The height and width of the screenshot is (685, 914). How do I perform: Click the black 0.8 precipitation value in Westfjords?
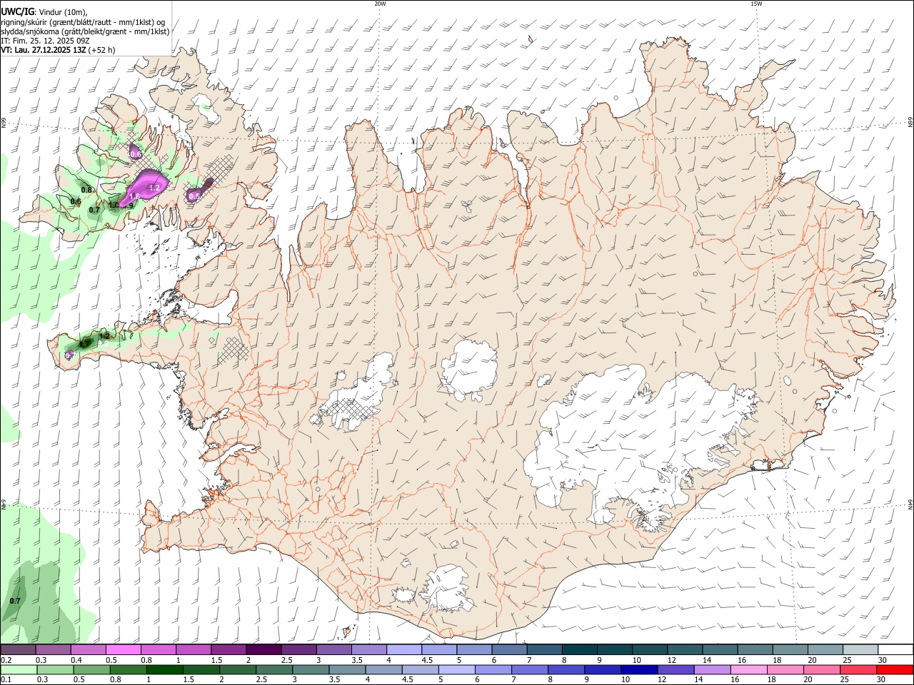87,190
